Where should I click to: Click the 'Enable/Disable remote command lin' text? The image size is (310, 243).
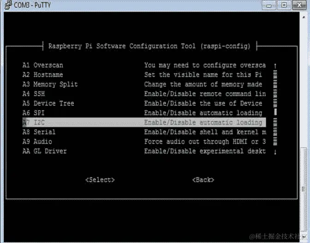(205, 94)
